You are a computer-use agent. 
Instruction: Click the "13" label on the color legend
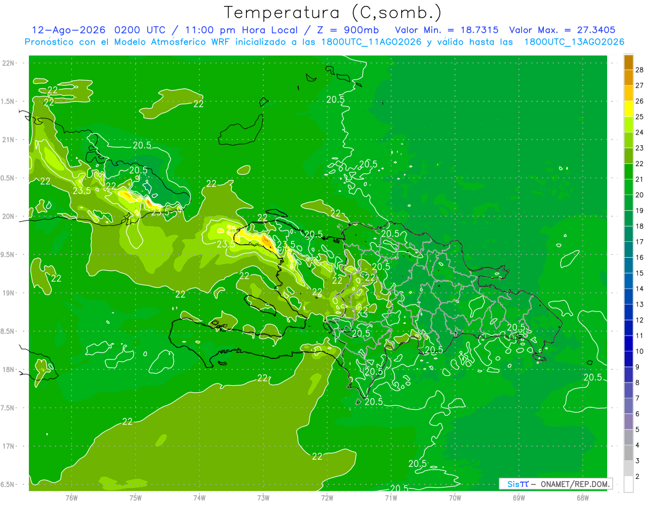pyautogui.click(x=639, y=305)
